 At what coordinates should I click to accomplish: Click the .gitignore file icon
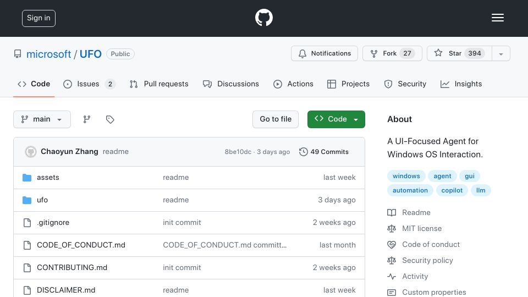click(27, 223)
